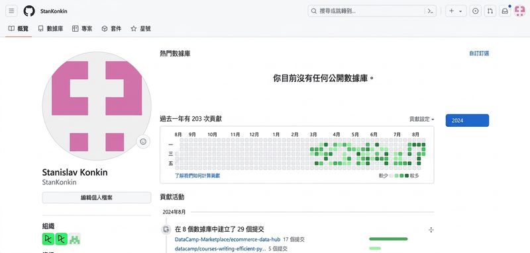Open the third pixelated organization avatar
The width and height of the screenshot is (530, 253).
point(74,239)
